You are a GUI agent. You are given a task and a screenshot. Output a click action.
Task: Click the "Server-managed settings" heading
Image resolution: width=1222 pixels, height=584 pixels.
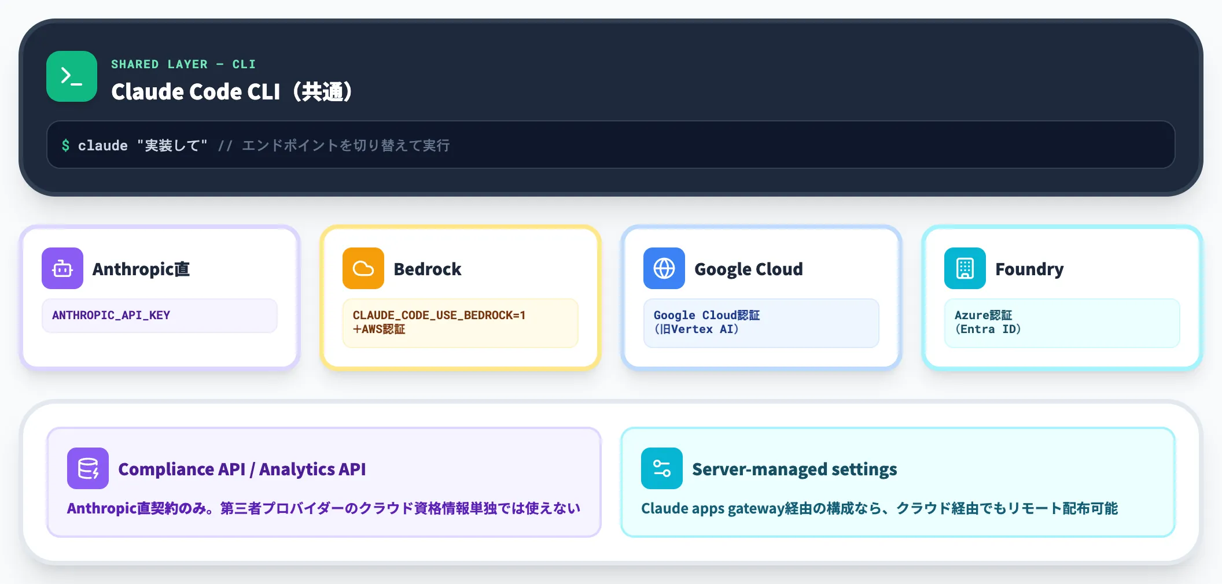click(x=794, y=469)
